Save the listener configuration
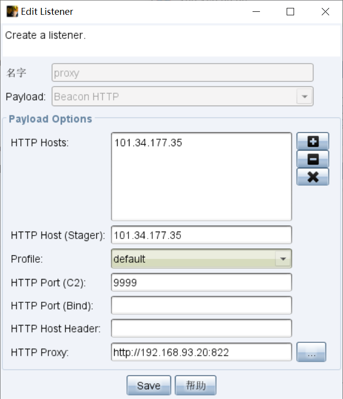This screenshot has height=399, width=343. pyautogui.click(x=149, y=386)
